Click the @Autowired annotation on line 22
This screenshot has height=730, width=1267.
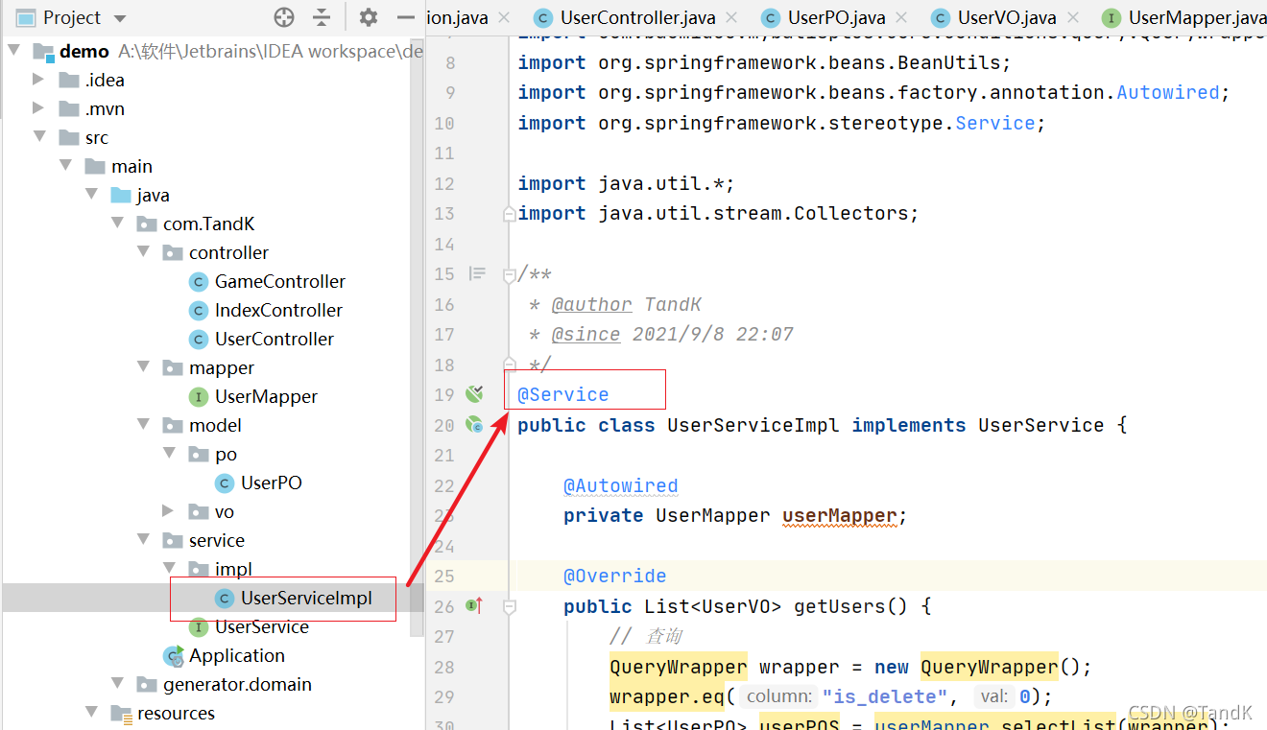[x=621, y=485]
